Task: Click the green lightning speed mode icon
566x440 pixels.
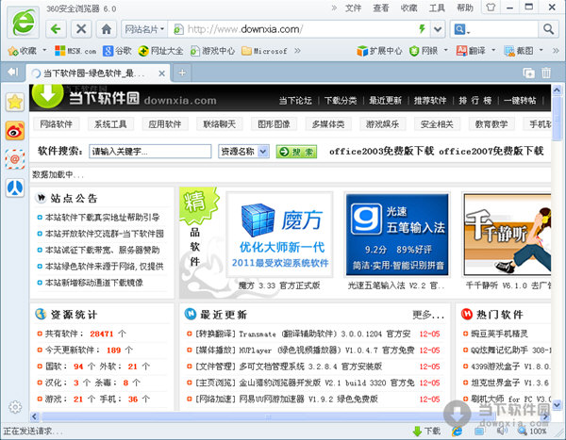Action: pos(422,29)
